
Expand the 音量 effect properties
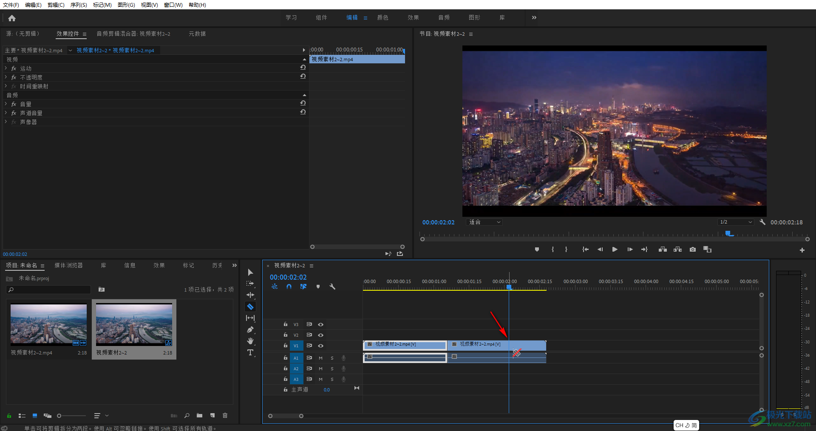point(6,104)
